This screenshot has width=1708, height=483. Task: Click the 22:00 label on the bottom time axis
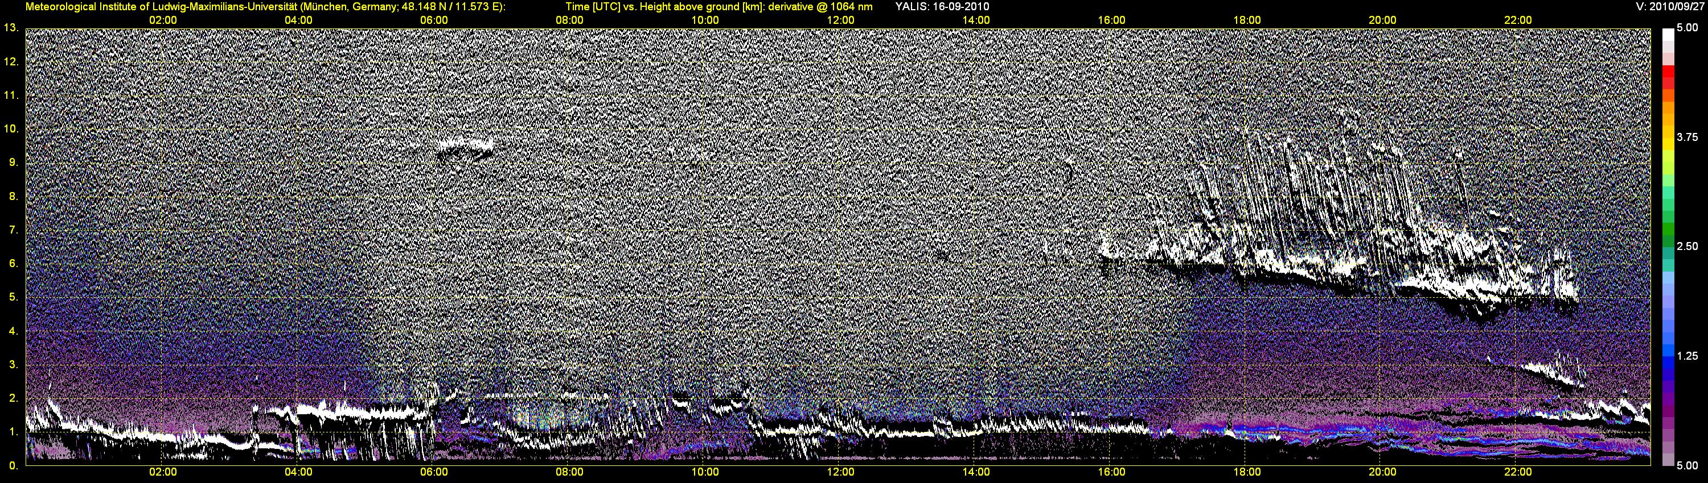[x=1518, y=472]
